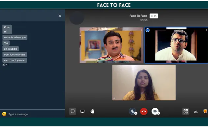Select the woman in yellow video tile

(x=144, y=83)
